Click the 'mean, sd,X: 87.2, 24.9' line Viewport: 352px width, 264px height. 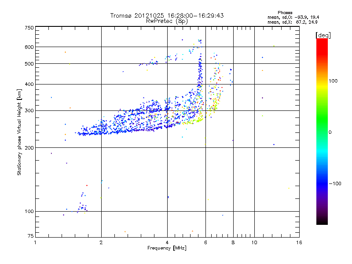pyautogui.click(x=293, y=22)
